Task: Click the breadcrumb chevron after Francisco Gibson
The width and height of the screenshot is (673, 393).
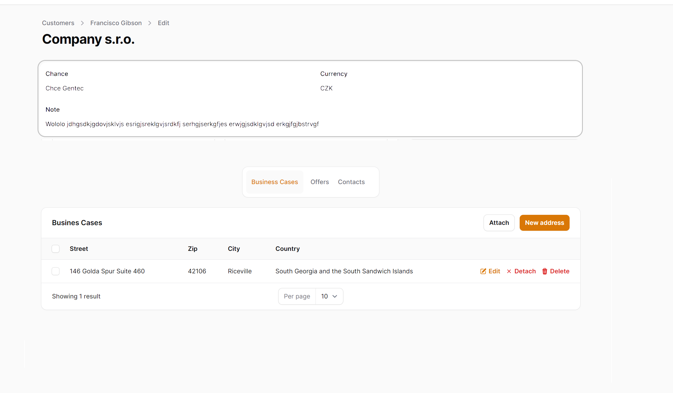Action: point(150,23)
